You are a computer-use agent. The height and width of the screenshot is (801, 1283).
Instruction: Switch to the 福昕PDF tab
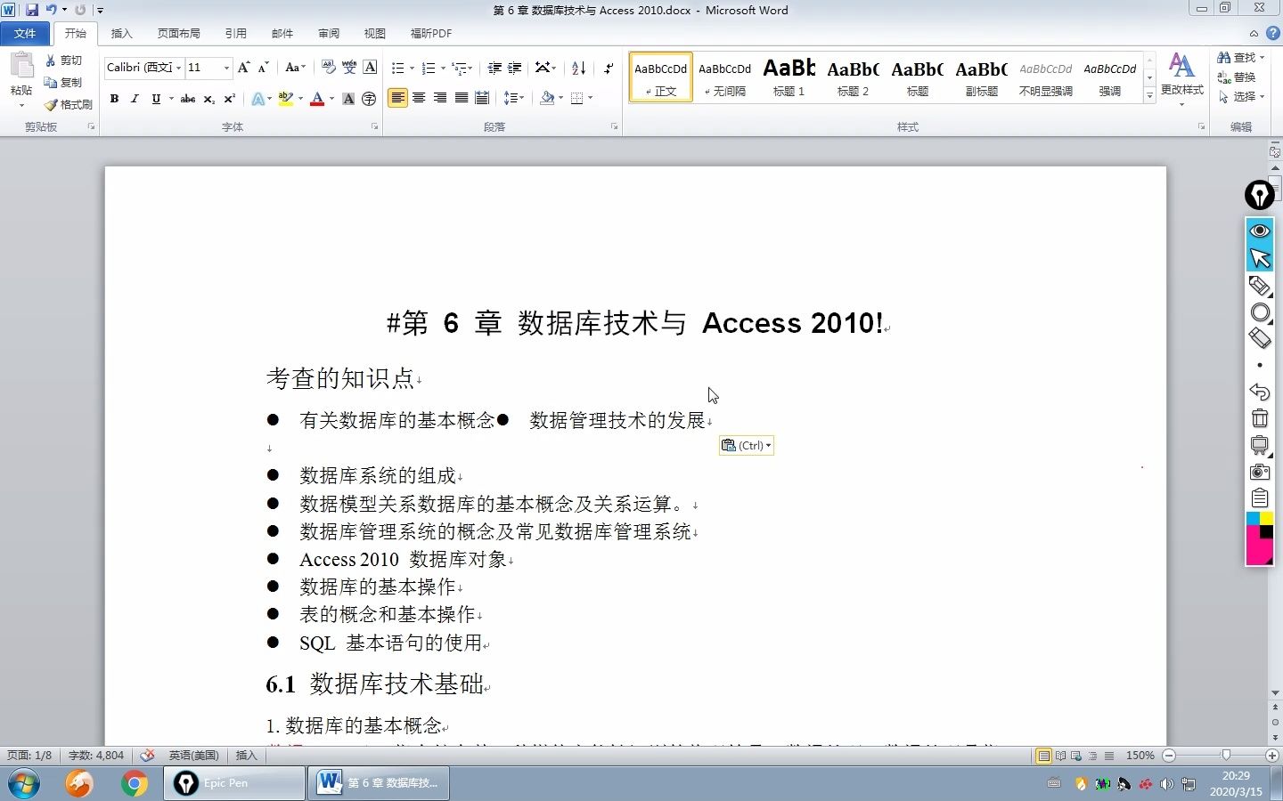(x=431, y=34)
